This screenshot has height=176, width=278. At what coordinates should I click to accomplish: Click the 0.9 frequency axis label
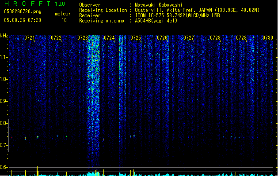(4, 101)
